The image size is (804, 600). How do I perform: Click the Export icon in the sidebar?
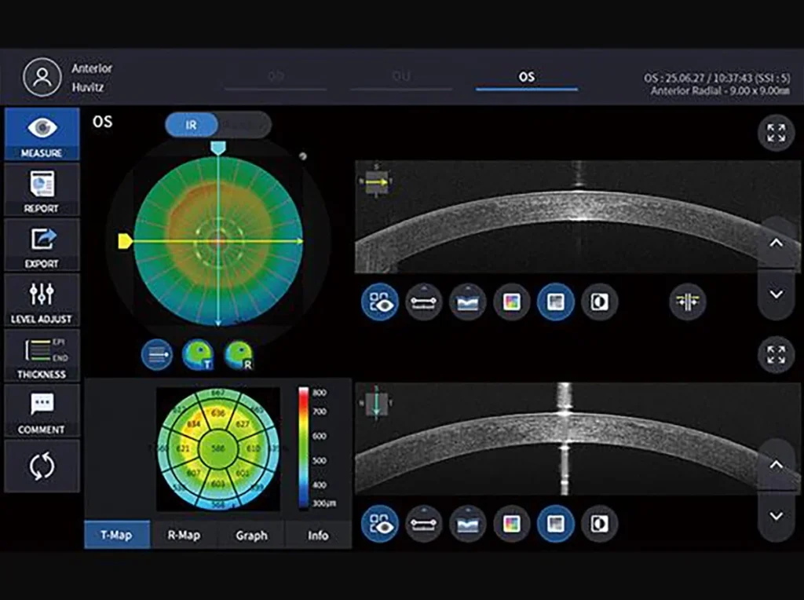42,244
